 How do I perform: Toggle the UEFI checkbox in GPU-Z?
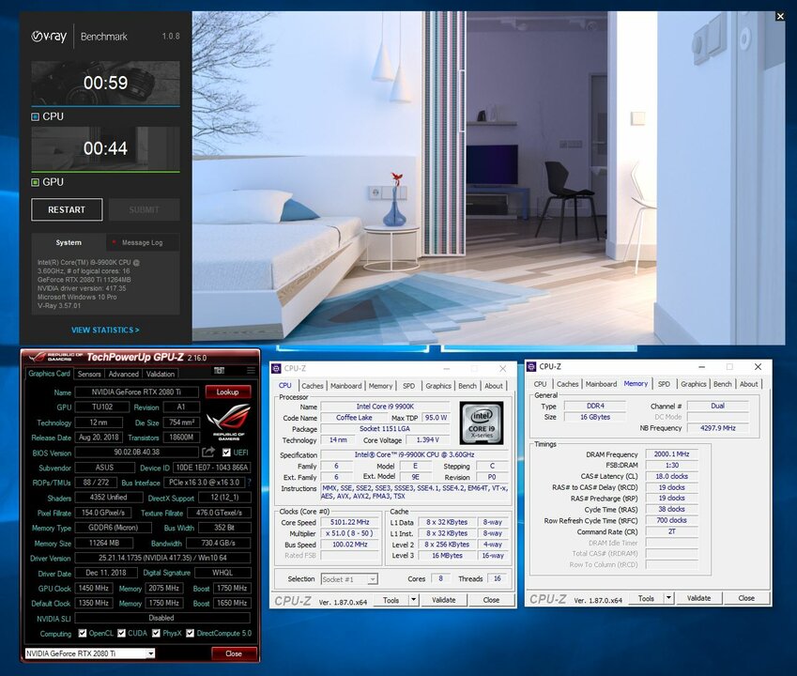(x=226, y=453)
